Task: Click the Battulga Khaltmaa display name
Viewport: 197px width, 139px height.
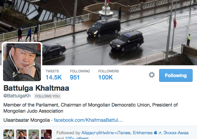Action: click(x=36, y=88)
